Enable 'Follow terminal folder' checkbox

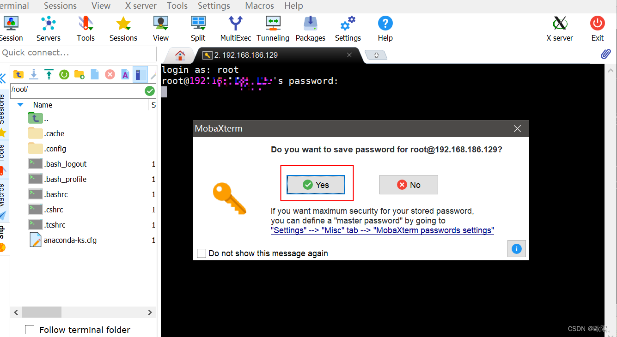(x=30, y=330)
